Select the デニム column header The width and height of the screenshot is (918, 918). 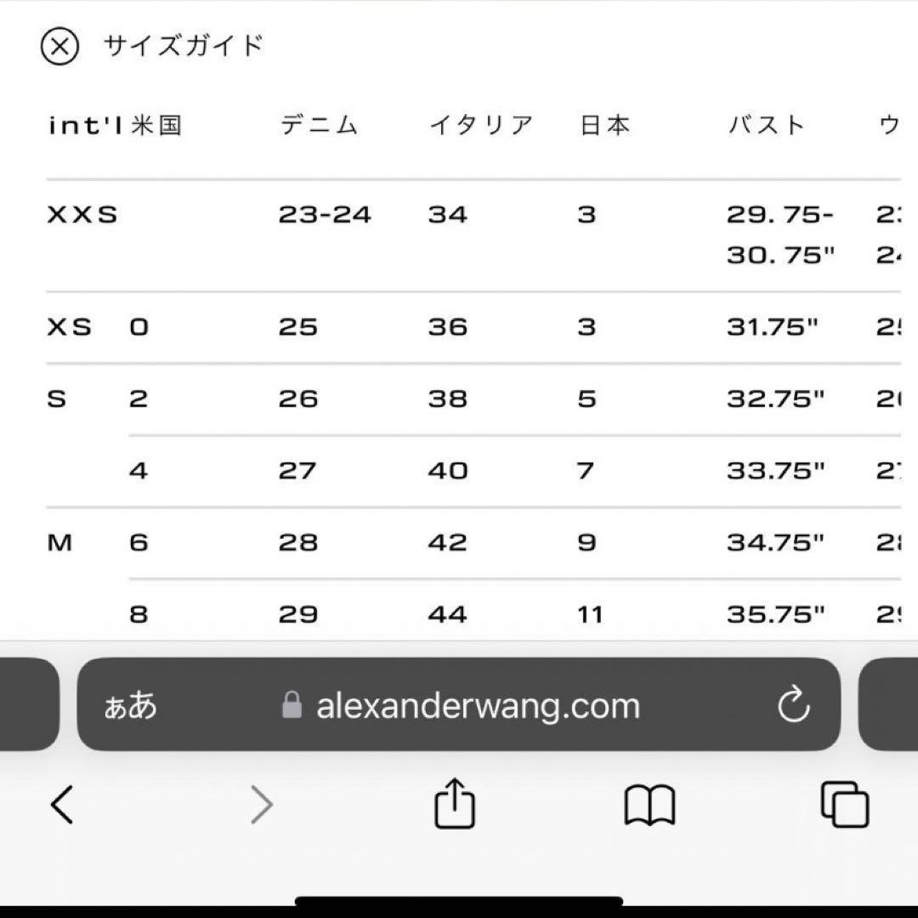(320, 124)
